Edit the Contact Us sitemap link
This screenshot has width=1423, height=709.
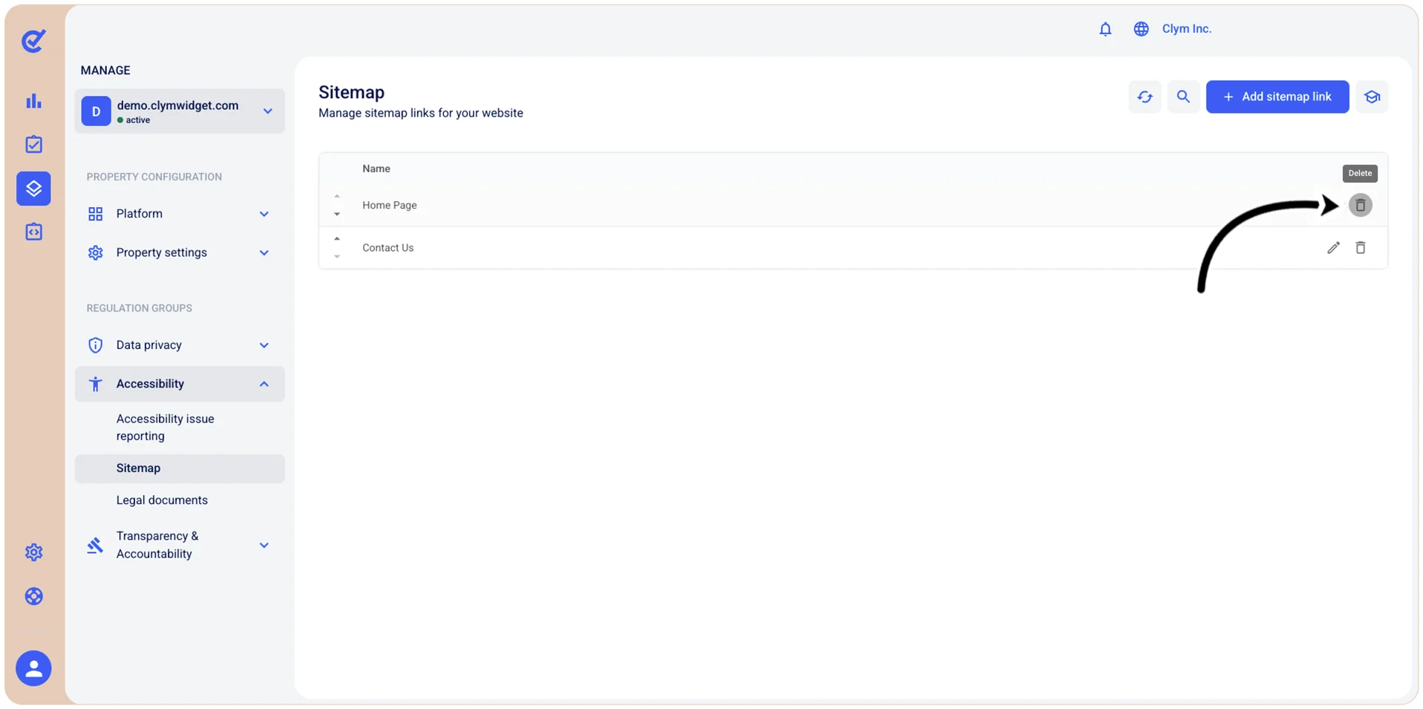click(1333, 248)
